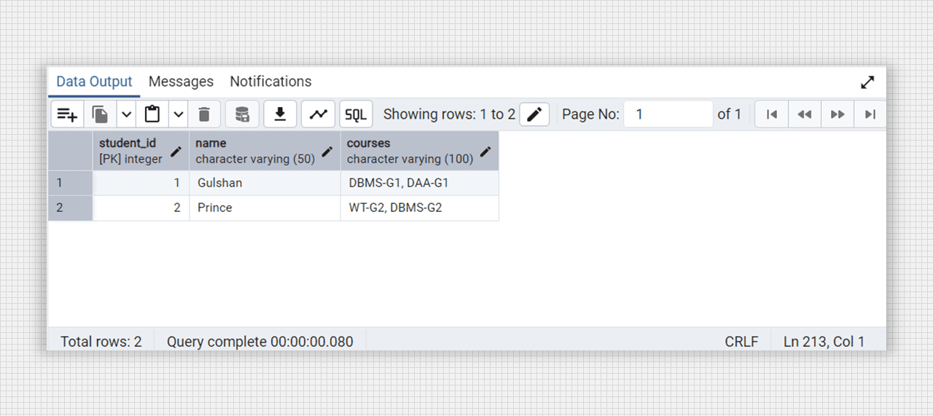
Task: Click the 'WT-G2, DBMS-G2' cell
Action: [x=420, y=208]
